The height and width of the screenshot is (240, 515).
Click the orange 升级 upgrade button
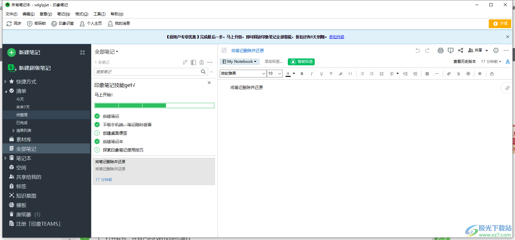pos(500,24)
